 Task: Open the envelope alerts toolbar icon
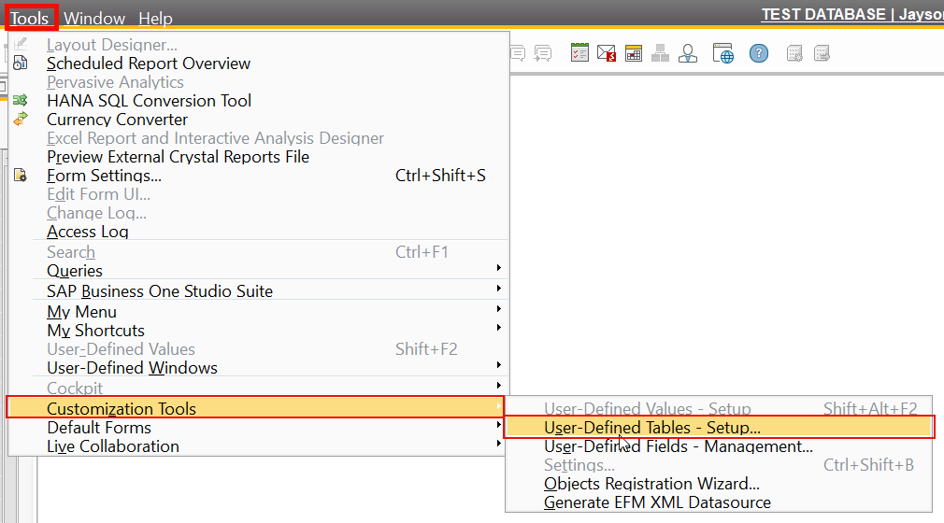(607, 53)
